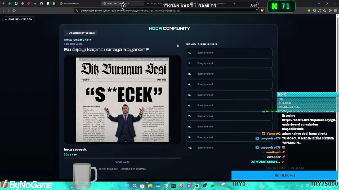Switch to the Google'da Ara tab

pyautogui.click(x=209, y=4)
